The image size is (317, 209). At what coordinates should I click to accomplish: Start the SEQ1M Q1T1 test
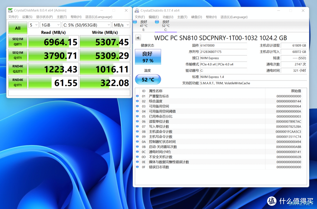click(18, 55)
